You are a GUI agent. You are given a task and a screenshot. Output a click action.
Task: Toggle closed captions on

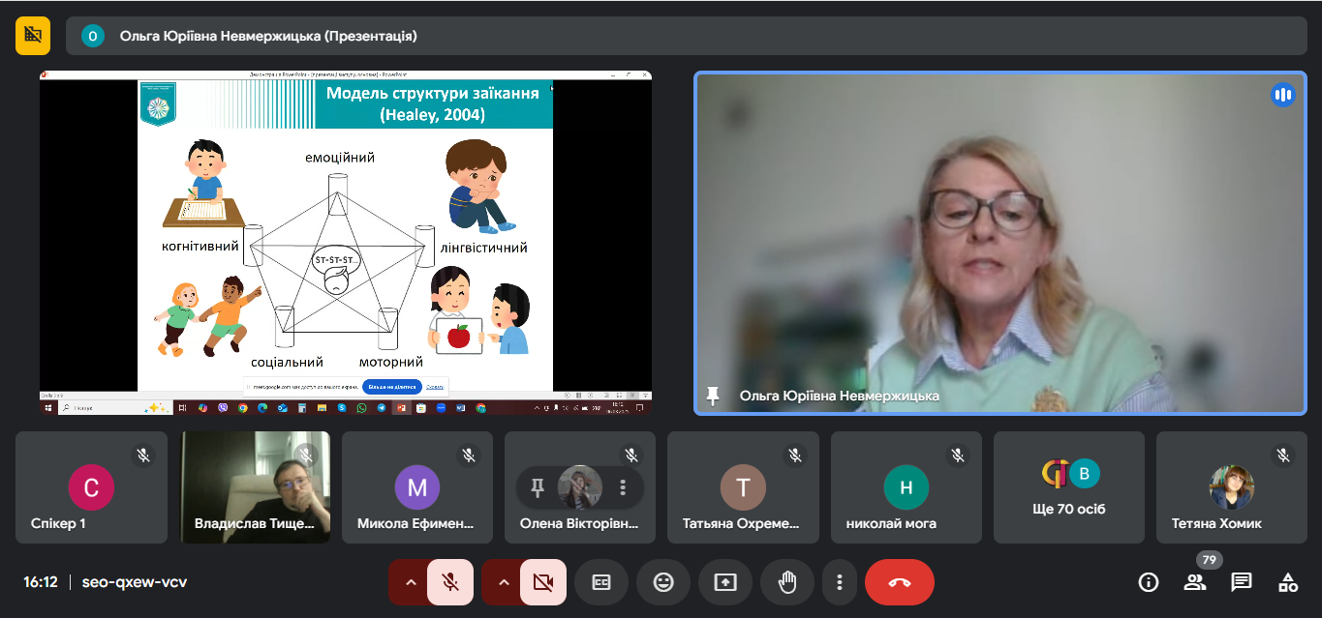coord(601,582)
